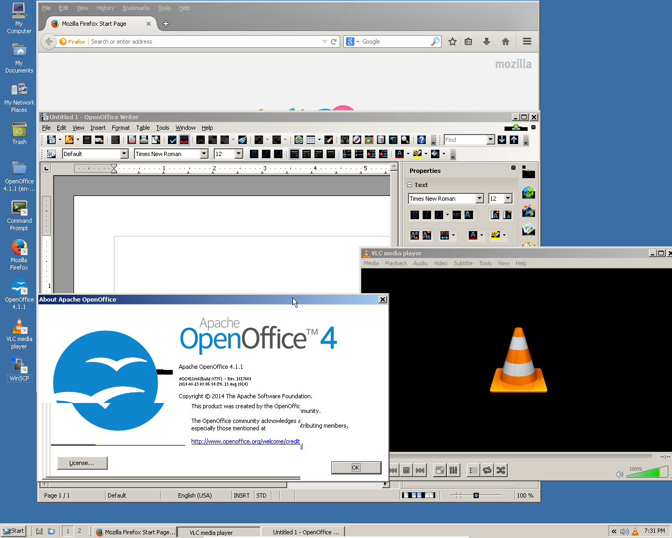672x538 pixels.
Task: Open font size 12 dropdown in toolbar
Action: tap(239, 154)
